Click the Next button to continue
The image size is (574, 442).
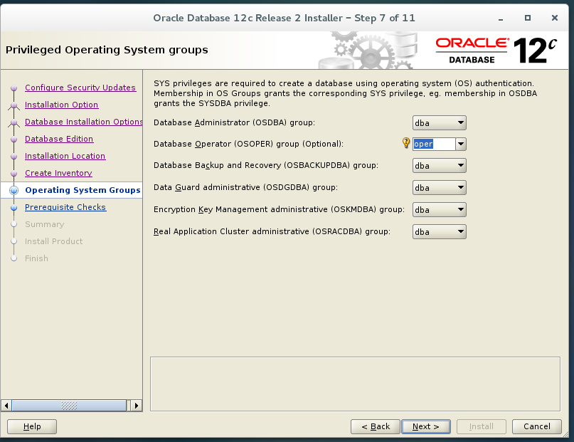(425, 426)
